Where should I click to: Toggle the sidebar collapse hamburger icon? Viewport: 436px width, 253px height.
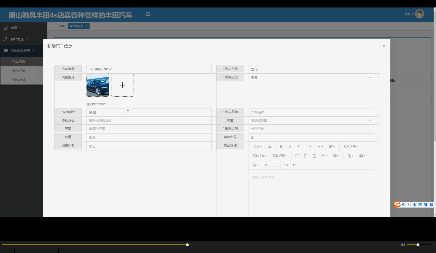point(148,14)
